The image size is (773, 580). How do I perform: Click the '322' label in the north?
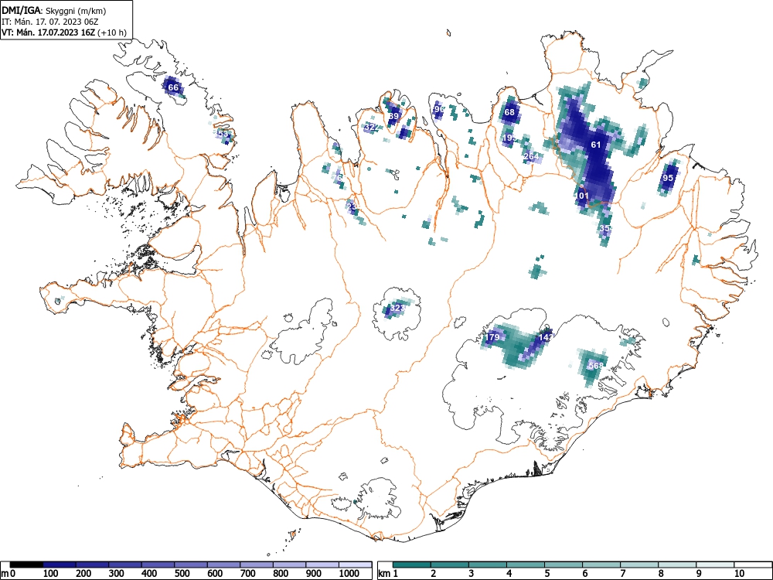373,127
